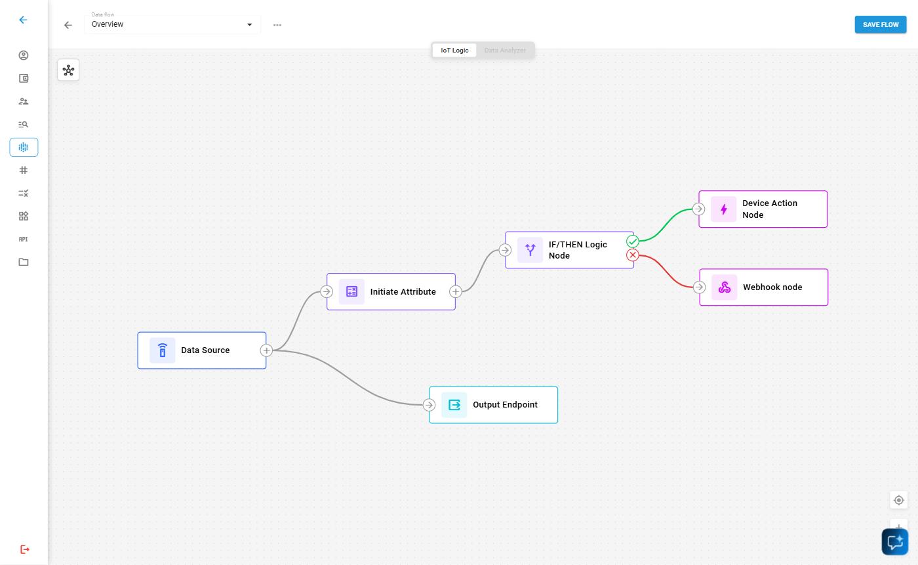The width and height of the screenshot is (918, 565).
Task: Switch to the IoT Logic tab
Action: pos(454,51)
